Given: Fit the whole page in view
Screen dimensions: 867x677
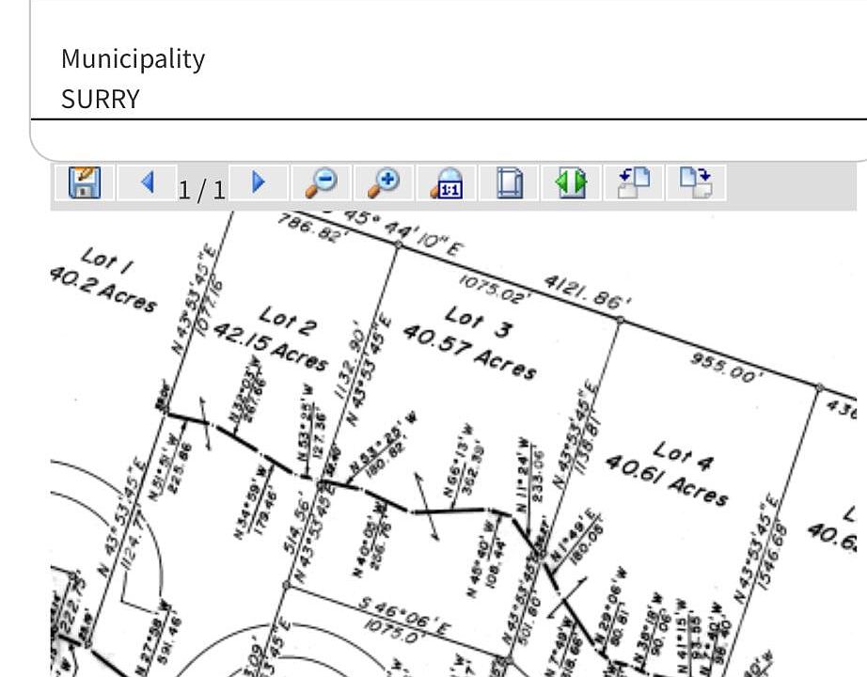Looking at the screenshot, I should coord(509,181).
